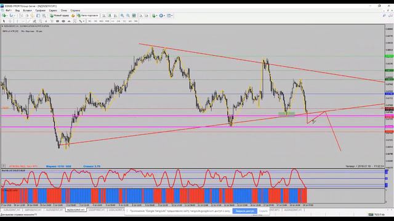This screenshot has height=221, width=394.
Task: Open the Файл menu
Action: [9, 10]
